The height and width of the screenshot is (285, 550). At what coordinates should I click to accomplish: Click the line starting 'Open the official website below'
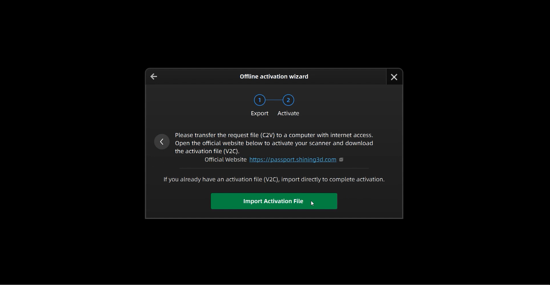(274, 143)
